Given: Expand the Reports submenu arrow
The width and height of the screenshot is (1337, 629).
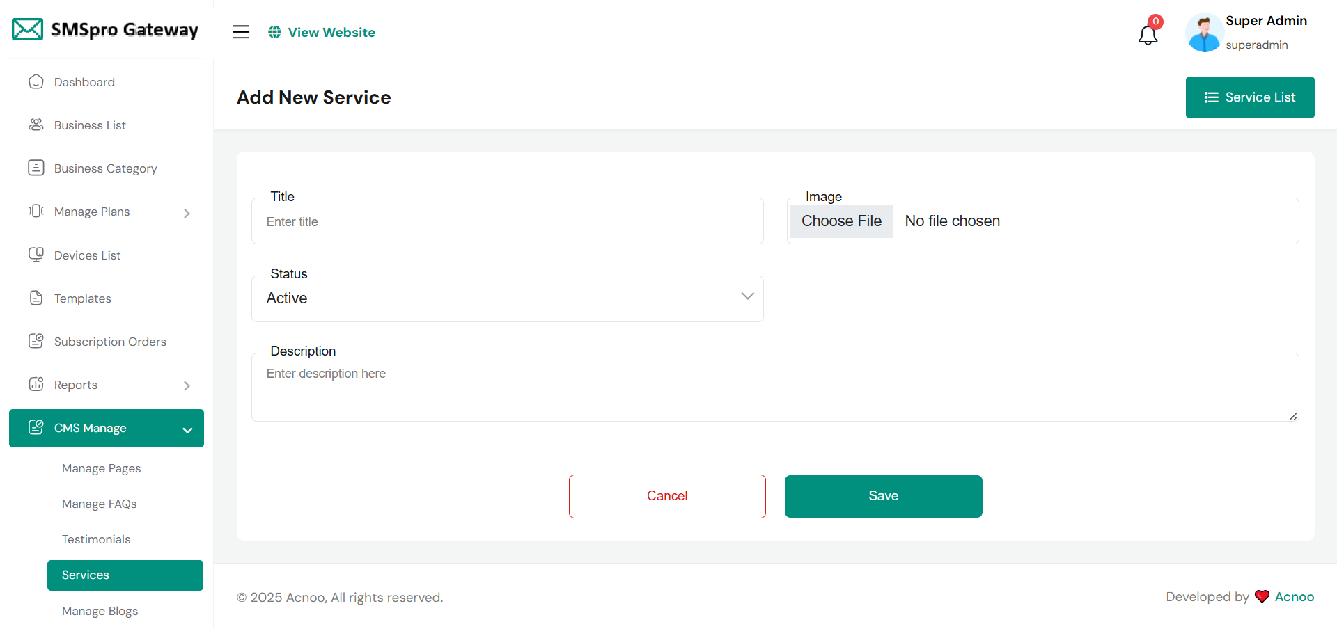Looking at the screenshot, I should click(x=187, y=385).
